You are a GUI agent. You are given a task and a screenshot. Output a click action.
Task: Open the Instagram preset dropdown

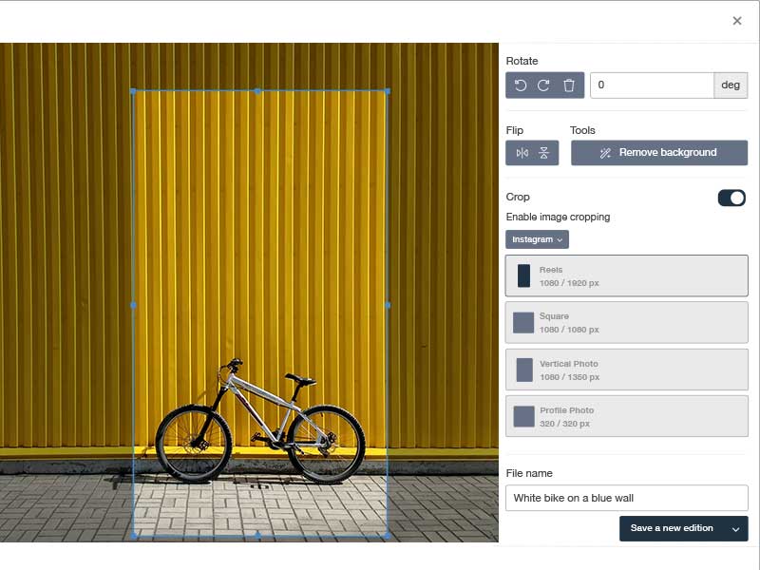537,239
